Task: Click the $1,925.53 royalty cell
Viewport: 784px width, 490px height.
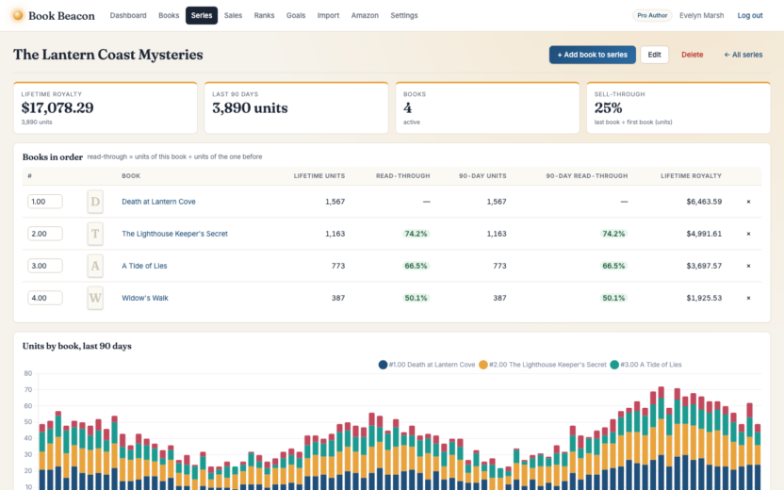Action: (x=704, y=298)
